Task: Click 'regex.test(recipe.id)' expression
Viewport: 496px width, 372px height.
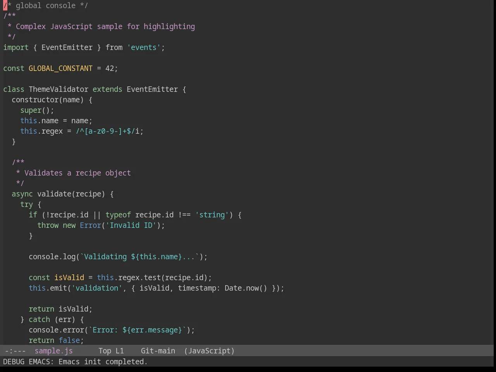Action: pos(163,277)
